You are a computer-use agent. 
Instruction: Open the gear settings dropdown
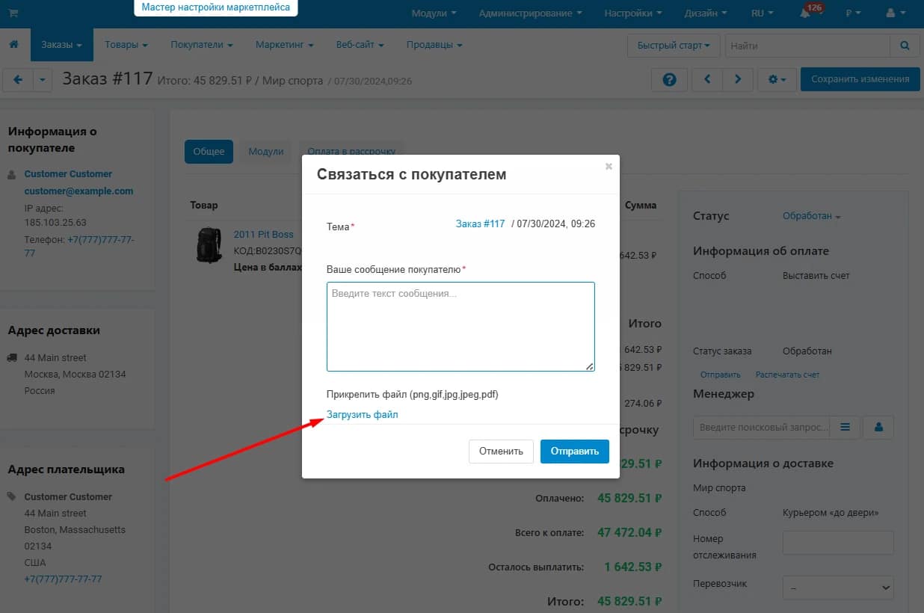coord(777,79)
